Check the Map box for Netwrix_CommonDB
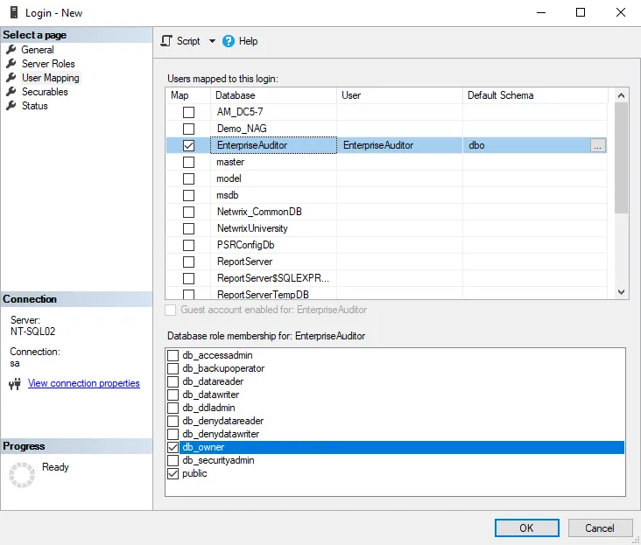Image resolution: width=641 pixels, height=545 pixels. [188, 212]
